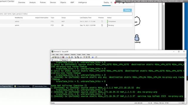Click the Copy icon in SecureCRT toolbar
The image size is (188, 105).
pos(67,57)
